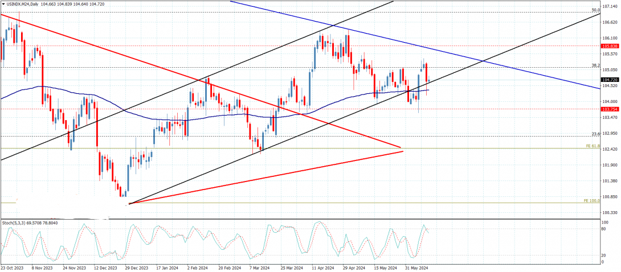Select the current price tag 104.720
Viewport: 621px width, 272px height.
click(610, 80)
